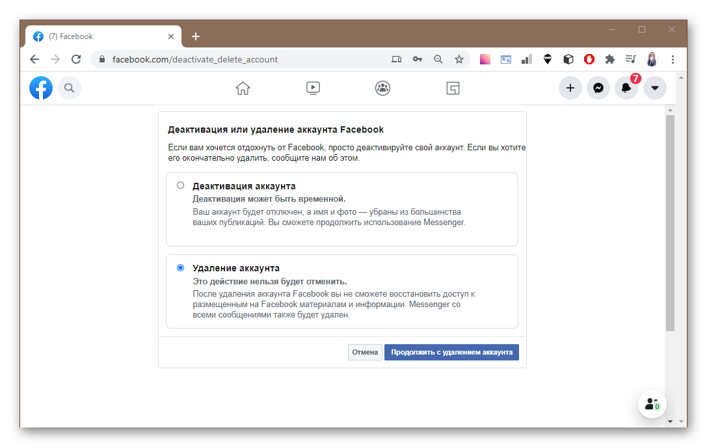Screen dimensions: 707x447
Task: Maximize the browser window
Action: pos(642,30)
